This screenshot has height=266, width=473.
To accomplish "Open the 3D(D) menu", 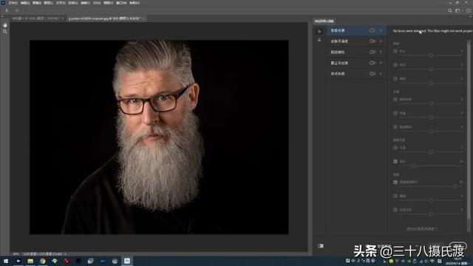I will click(97, 3).
